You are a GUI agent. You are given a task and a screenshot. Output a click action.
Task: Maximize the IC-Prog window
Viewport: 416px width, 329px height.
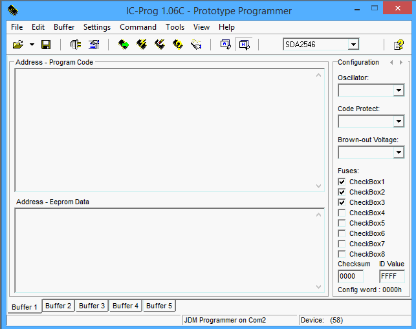pyautogui.click(x=375, y=8)
